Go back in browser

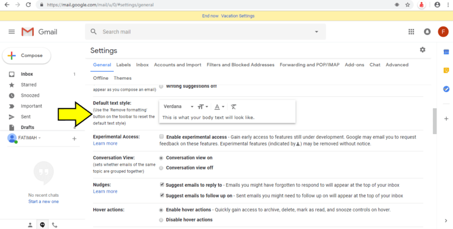(7, 5)
